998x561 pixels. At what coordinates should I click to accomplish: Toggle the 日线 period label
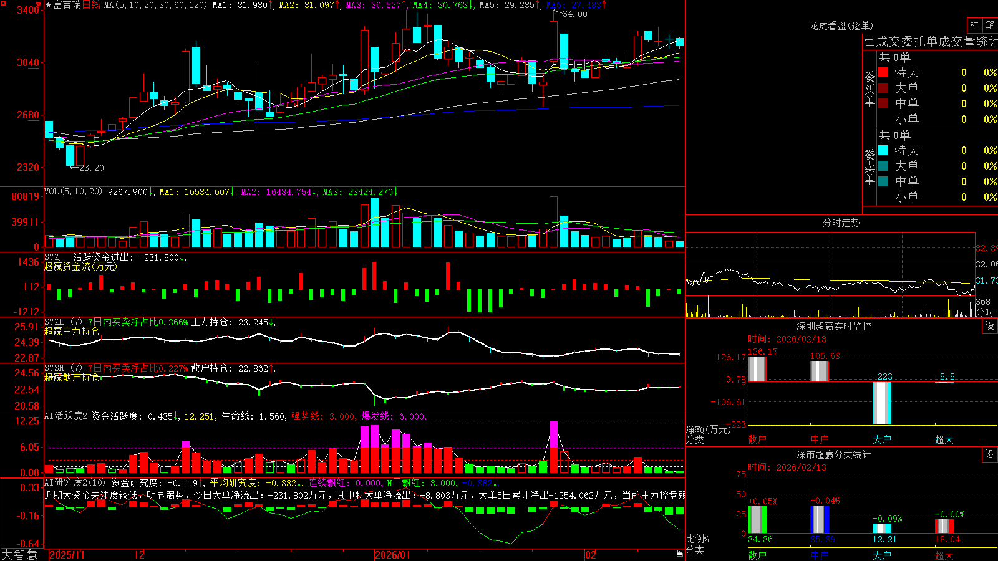(91, 5)
